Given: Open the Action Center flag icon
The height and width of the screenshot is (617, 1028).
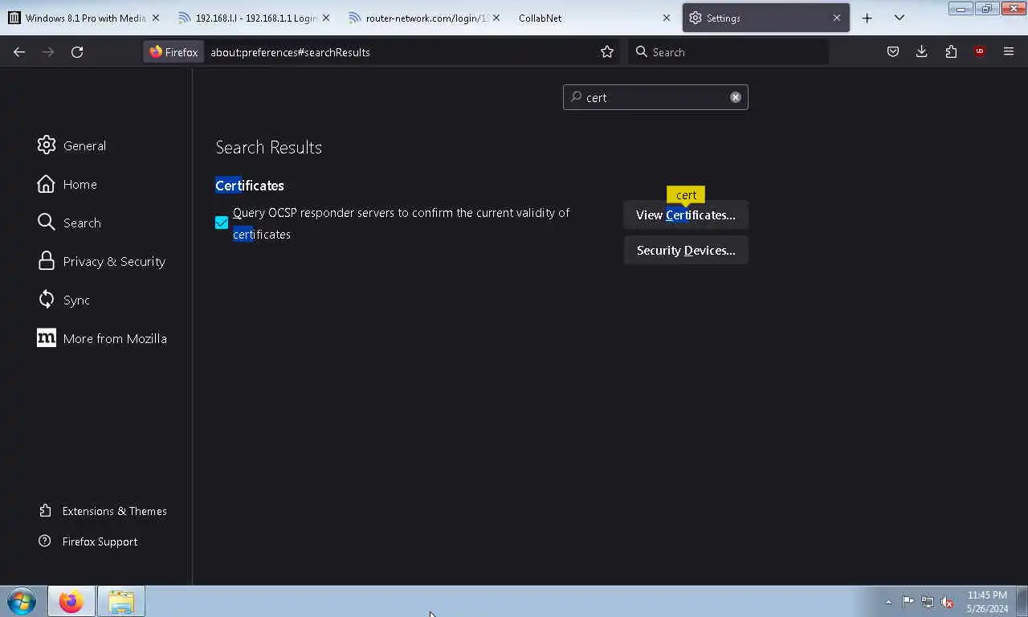Looking at the screenshot, I should tap(908, 602).
